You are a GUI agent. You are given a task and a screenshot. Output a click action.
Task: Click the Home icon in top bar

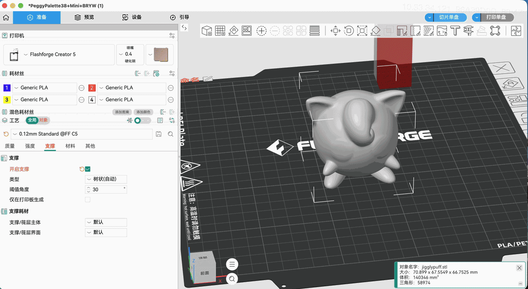pos(6,17)
